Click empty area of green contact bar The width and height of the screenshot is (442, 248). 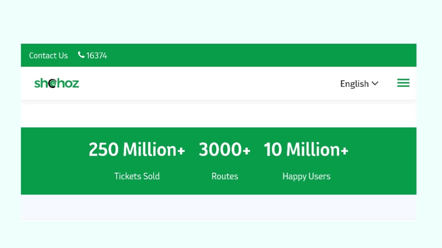pyautogui.click(x=258, y=55)
